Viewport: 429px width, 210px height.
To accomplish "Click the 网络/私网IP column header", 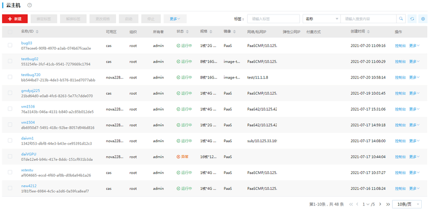I will [257, 32].
